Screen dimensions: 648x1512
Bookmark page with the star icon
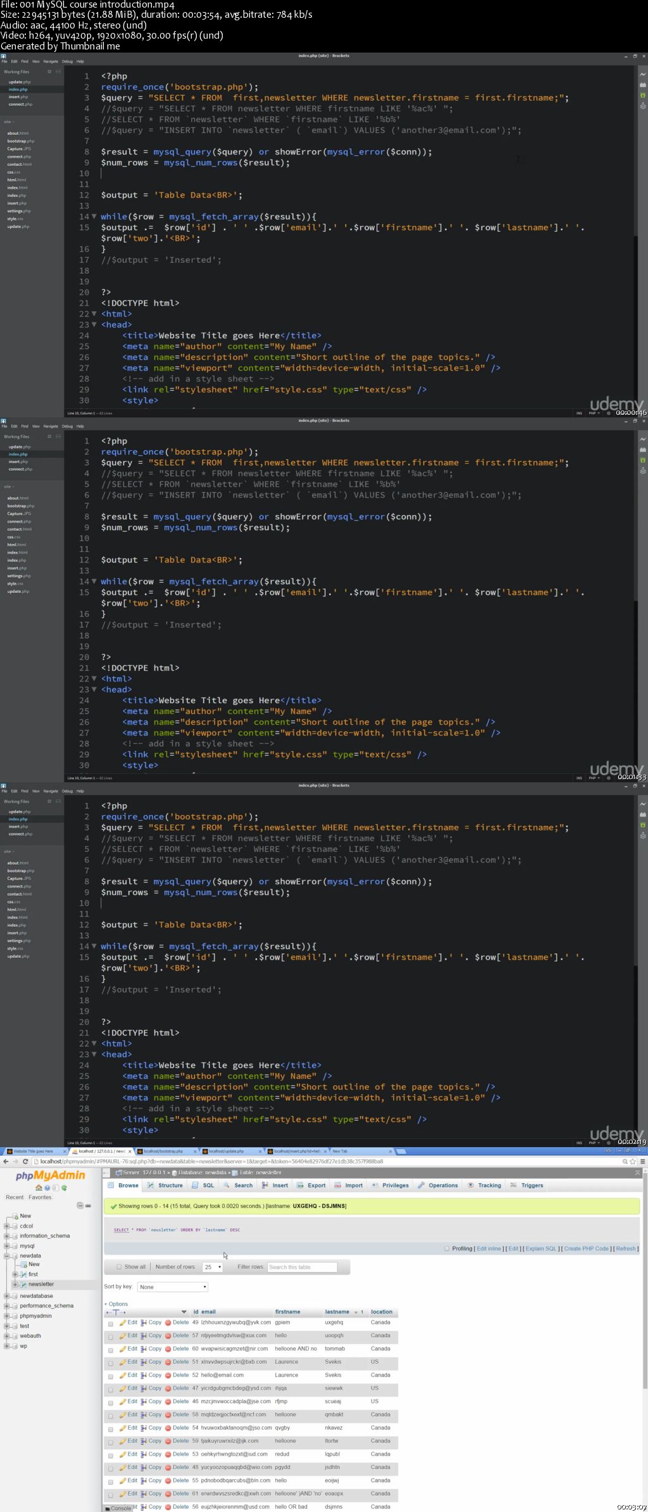pyautogui.click(x=633, y=1161)
